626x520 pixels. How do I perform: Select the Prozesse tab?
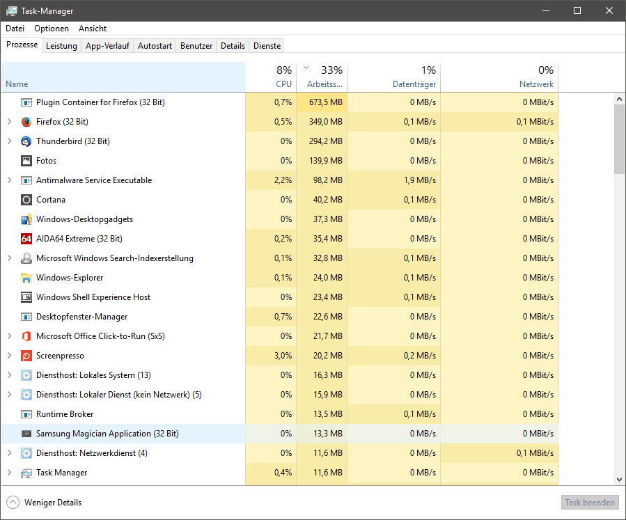click(x=22, y=45)
